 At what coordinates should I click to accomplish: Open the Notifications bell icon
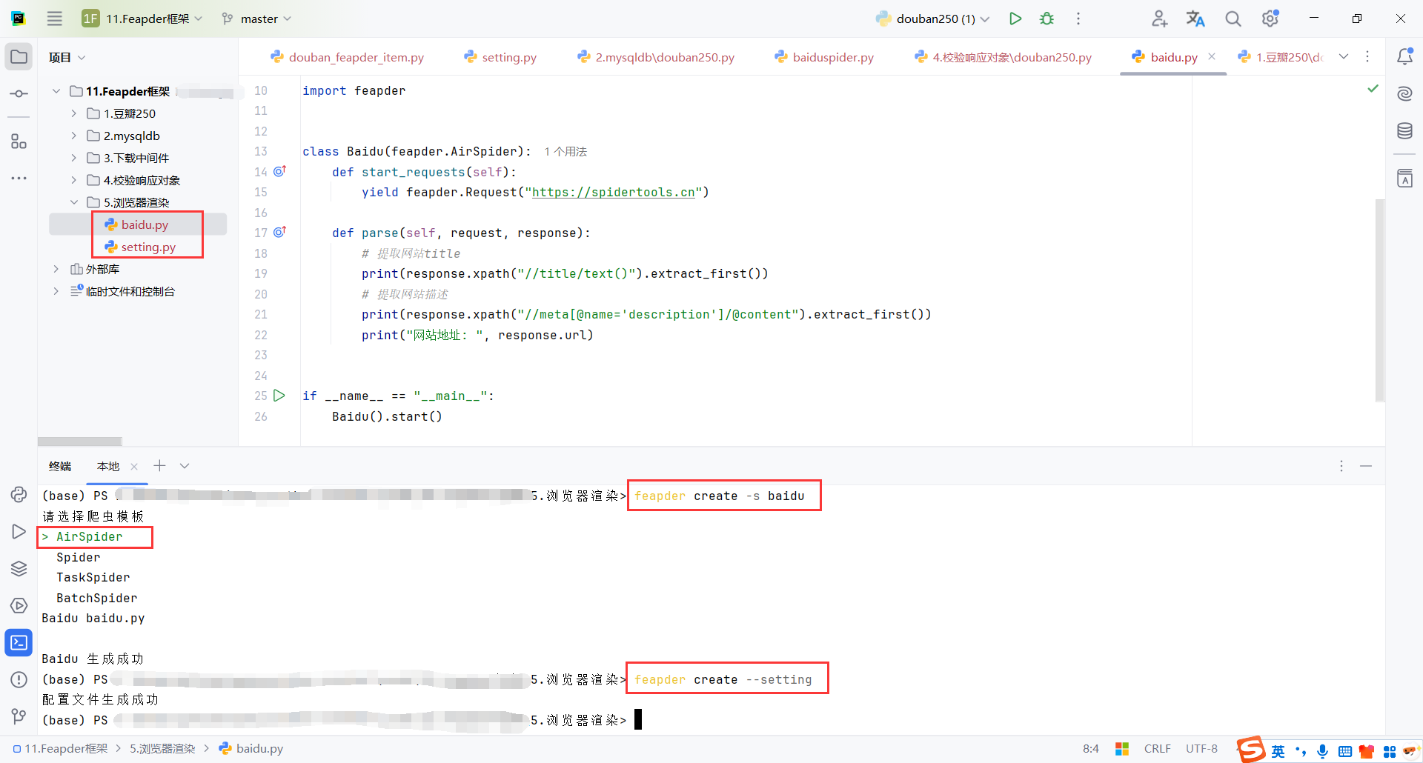tap(1404, 56)
